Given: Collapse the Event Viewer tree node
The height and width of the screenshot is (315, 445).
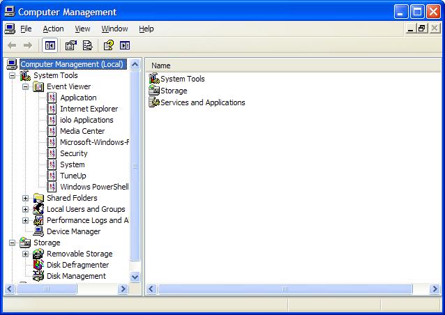Looking at the screenshot, I should point(25,86).
